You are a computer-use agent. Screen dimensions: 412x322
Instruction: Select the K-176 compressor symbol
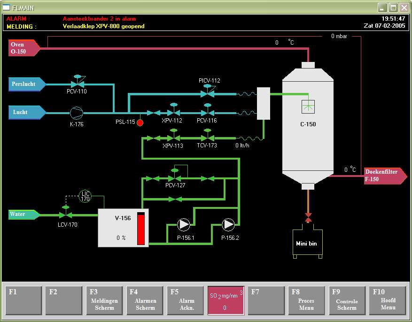click(x=77, y=113)
